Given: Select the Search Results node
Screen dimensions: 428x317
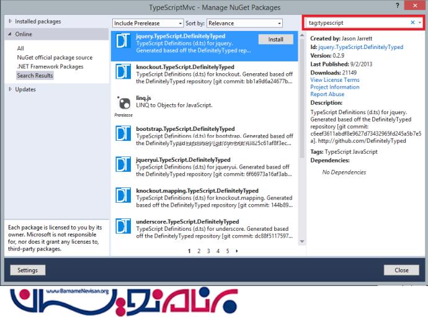Looking at the screenshot, I should tap(35, 75).
